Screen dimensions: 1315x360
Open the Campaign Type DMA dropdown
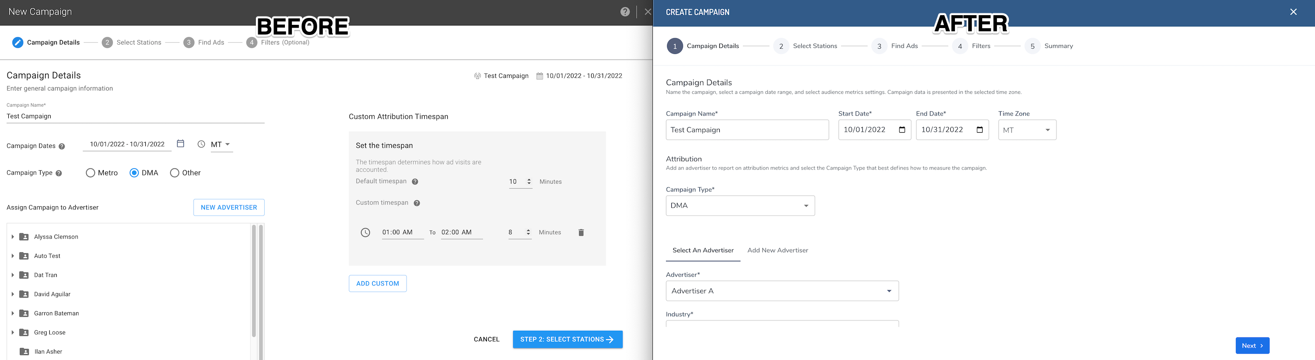coord(740,205)
